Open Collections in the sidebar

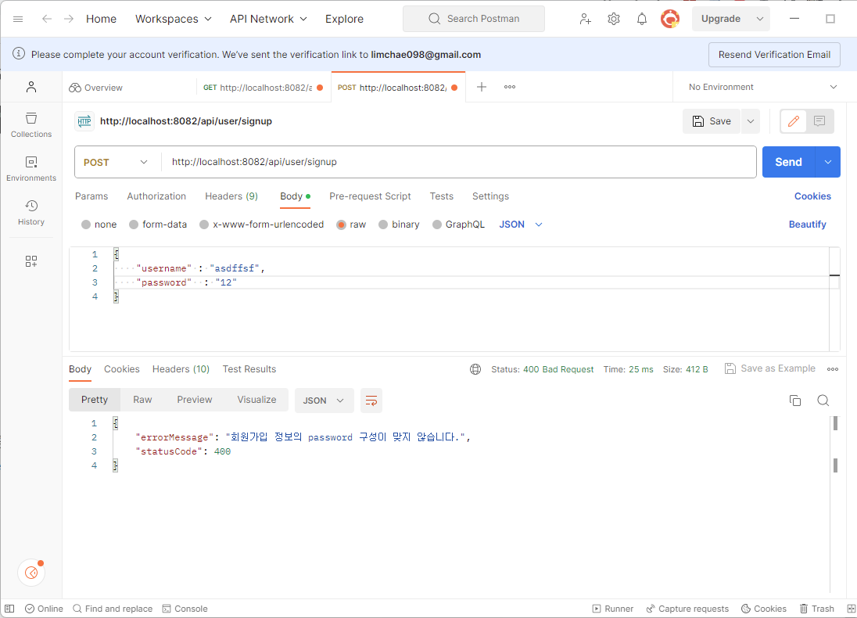(x=31, y=125)
